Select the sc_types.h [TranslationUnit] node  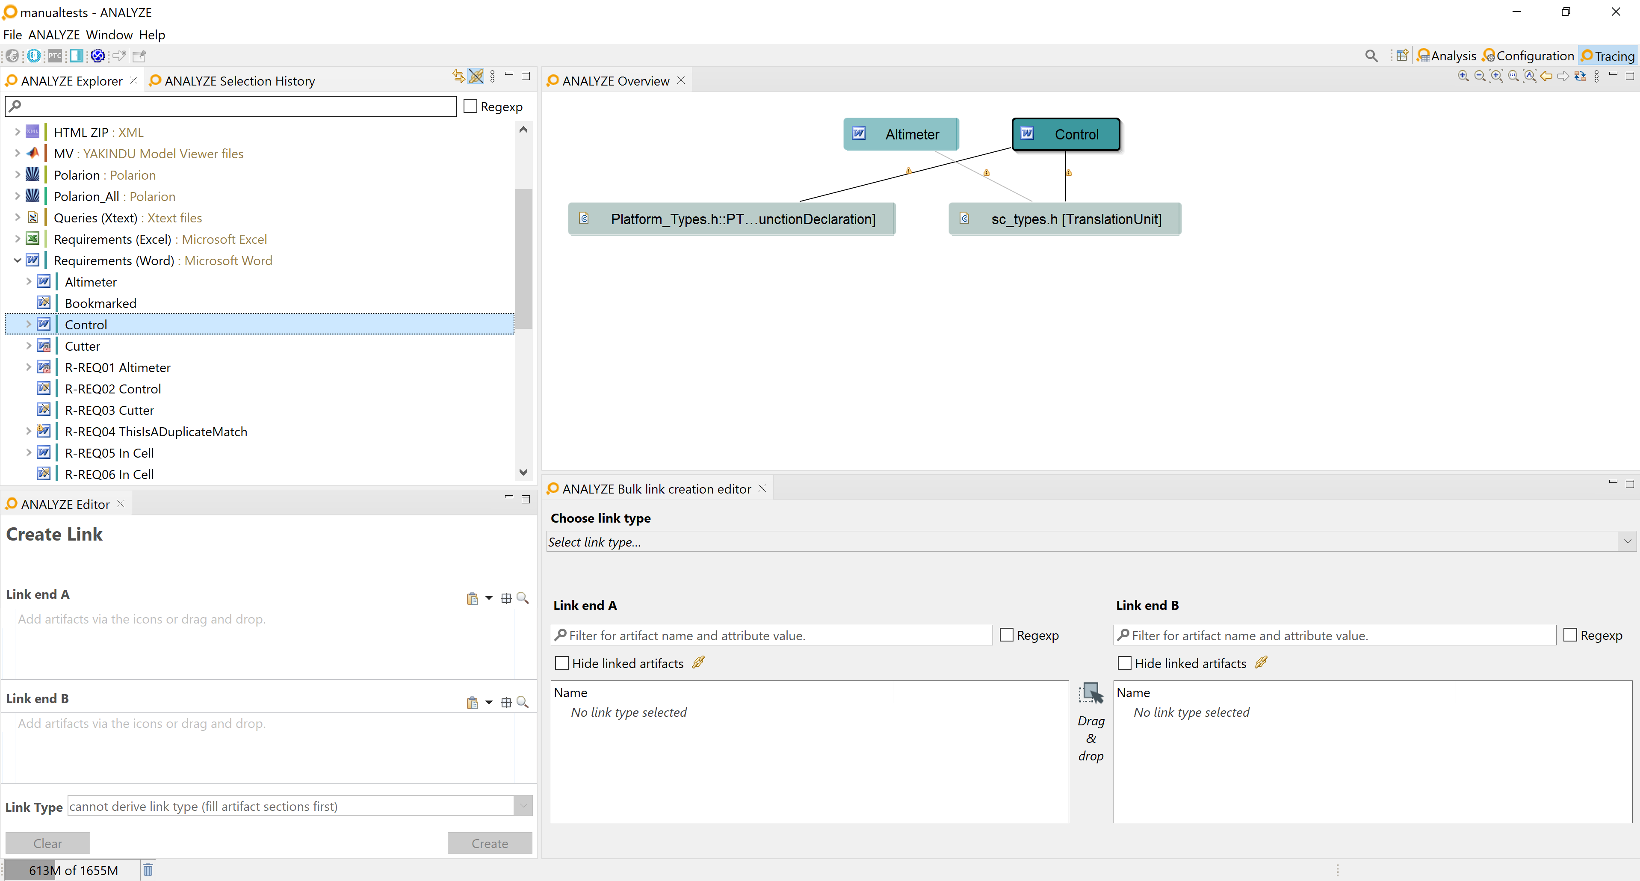tap(1064, 219)
